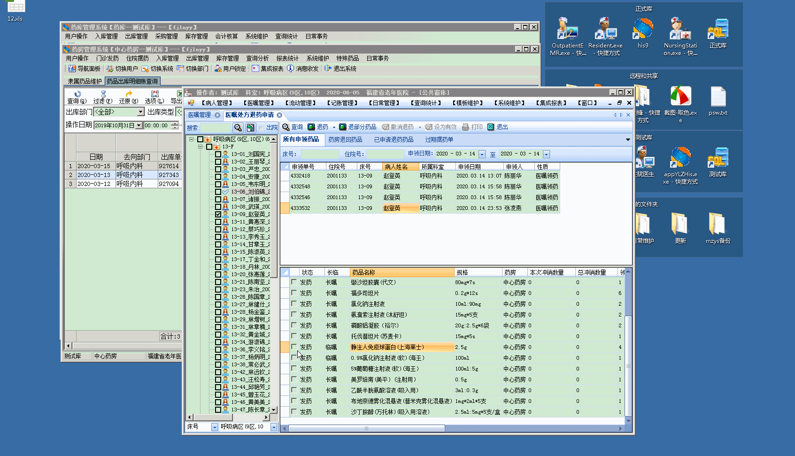Screen dimensions: 795x456
Task: Open the 申领日期 start date dropdown
Action: (x=482, y=155)
